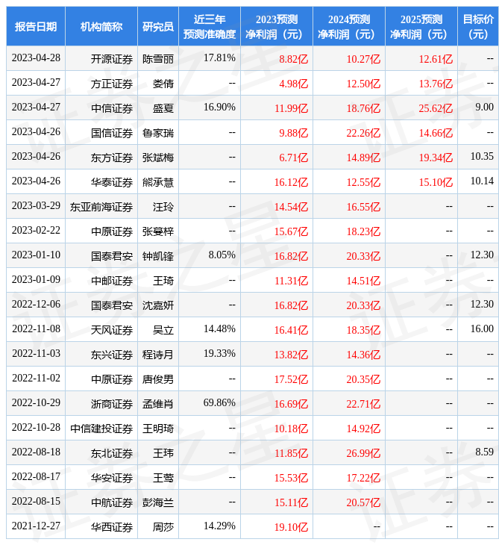Click the 2023-02-22 report date
The image size is (499, 545).
point(36,231)
